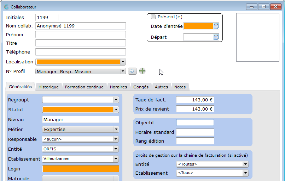Focus the Titre input field
Viewport: 285px width, 181px height.
(x=81, y=43)
